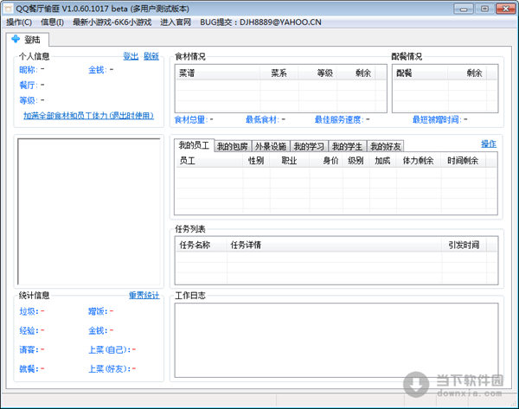Click the 操作 link above employee table
The image size is (519, 409).
point(489,144)
